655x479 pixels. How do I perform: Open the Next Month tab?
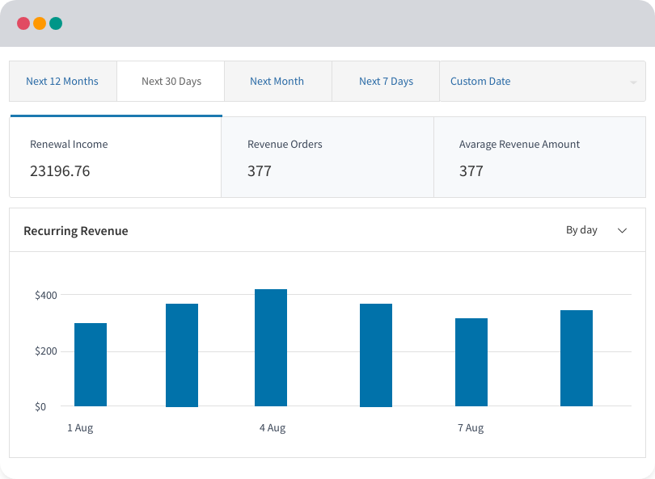point(277,82)
